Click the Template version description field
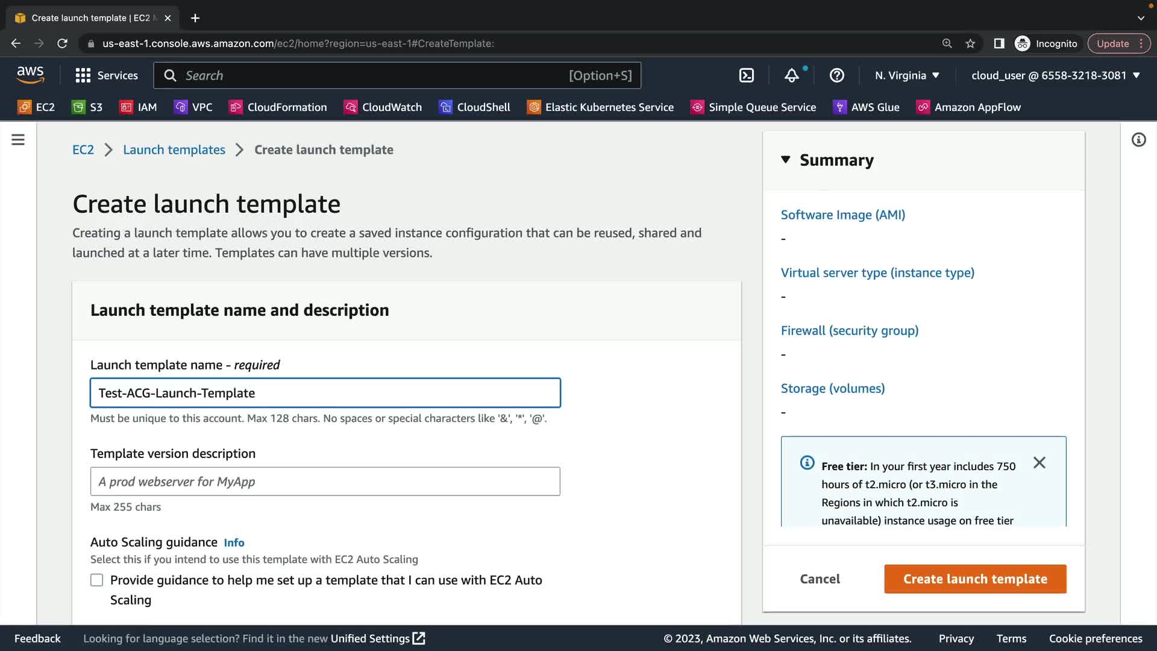The image size is (1157, 651). [325, 482]
